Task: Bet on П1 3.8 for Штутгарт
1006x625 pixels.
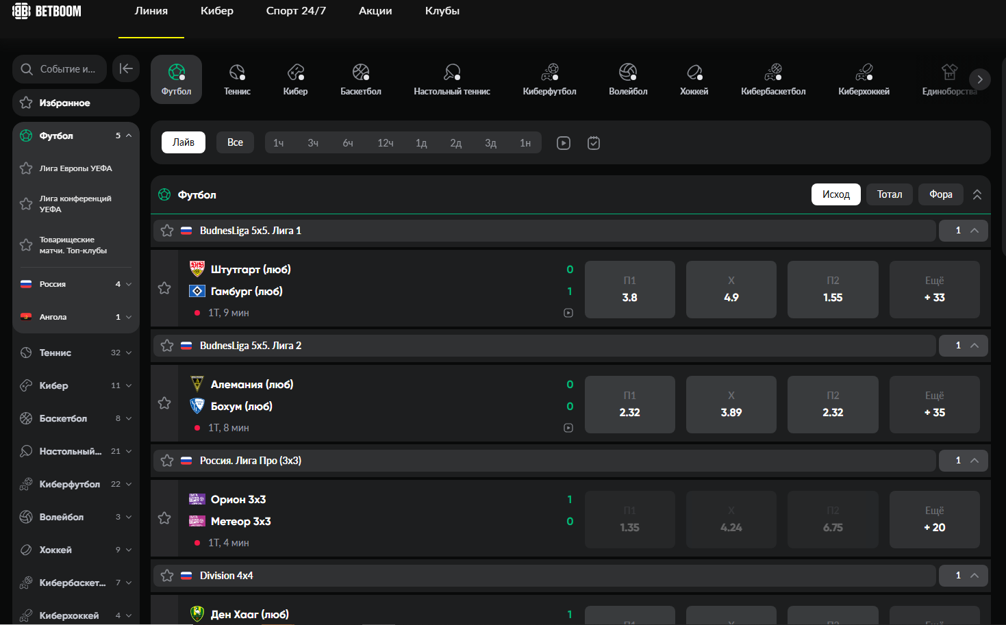Action: [630, 290]
